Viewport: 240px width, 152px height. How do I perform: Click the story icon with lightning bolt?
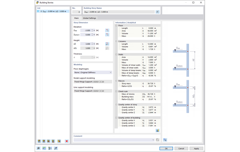[59, 141]
